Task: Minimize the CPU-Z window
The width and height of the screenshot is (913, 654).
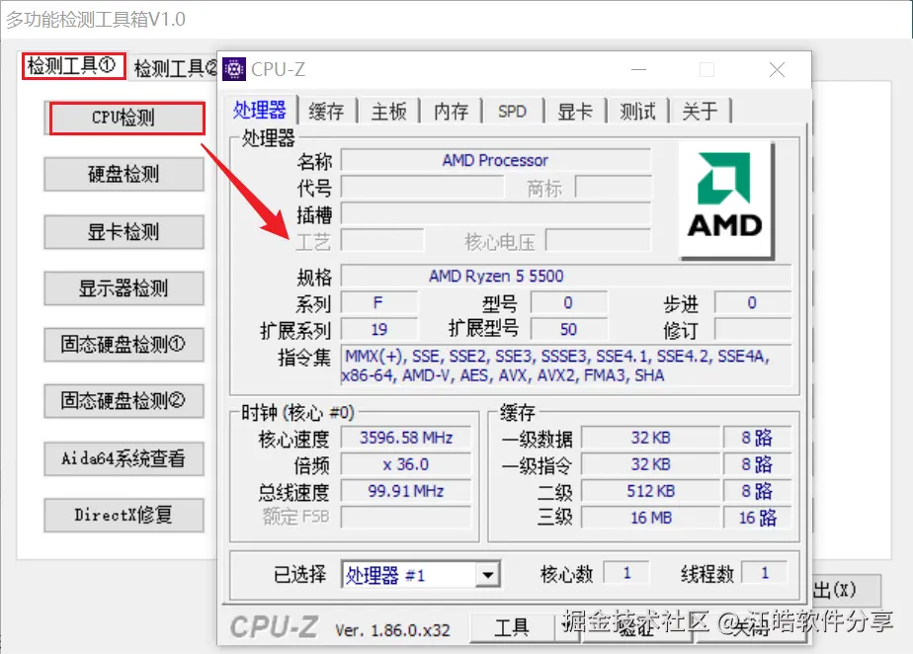Action: pyautogui.click(x=639, y=70)
